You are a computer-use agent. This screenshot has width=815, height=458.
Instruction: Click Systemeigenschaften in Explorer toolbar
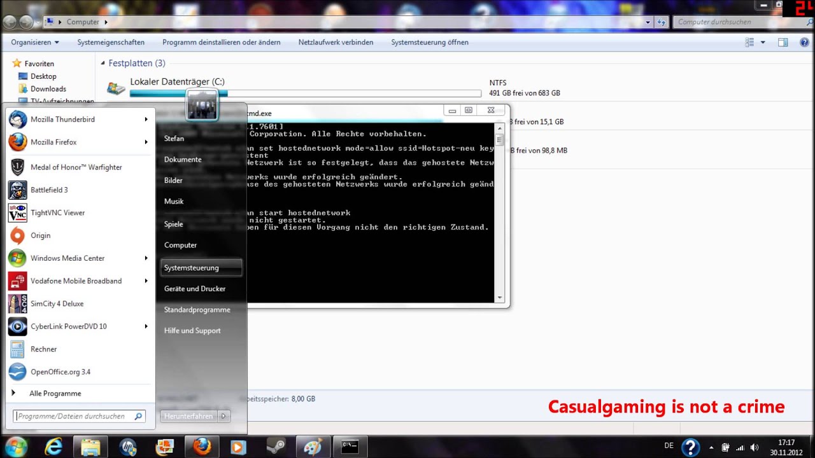click(x=111, y=43)
